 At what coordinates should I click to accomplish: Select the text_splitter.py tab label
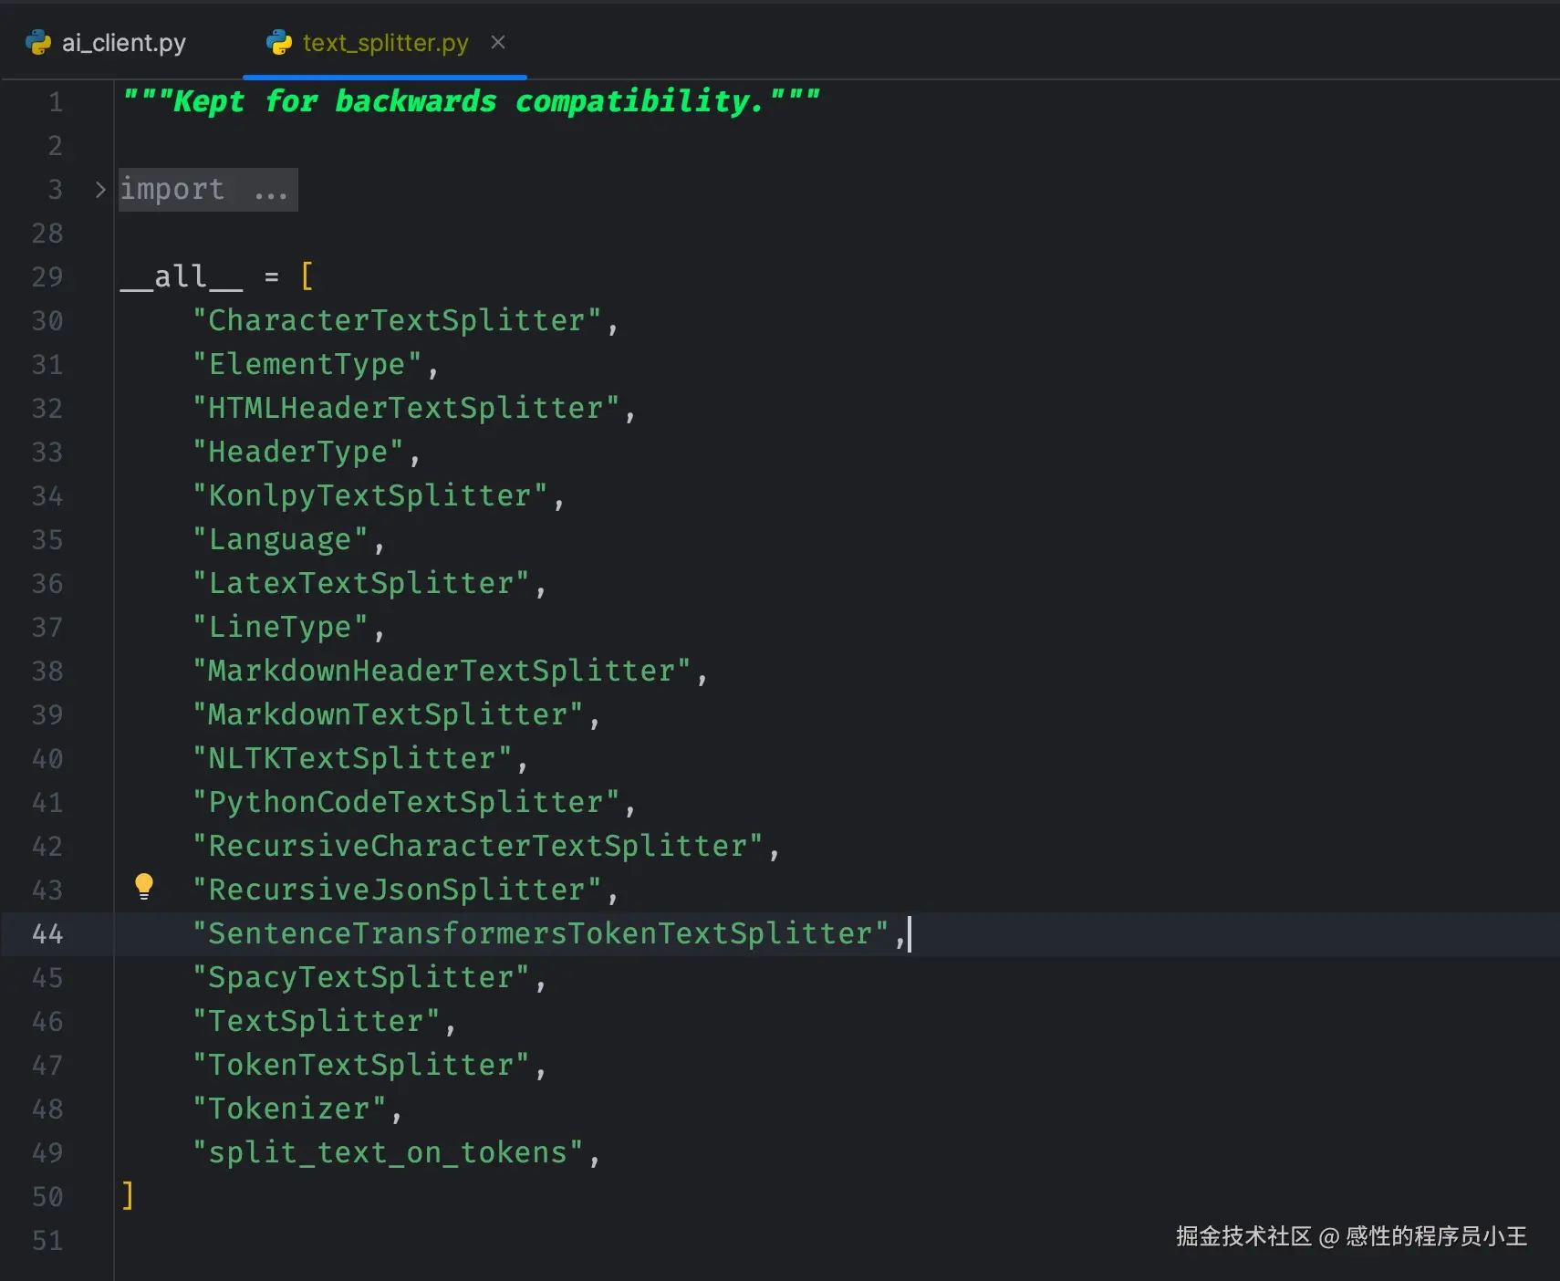click(x=385, y=43)
